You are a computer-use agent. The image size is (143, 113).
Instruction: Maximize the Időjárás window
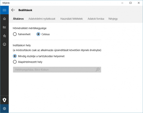click(x=130, y=3)
